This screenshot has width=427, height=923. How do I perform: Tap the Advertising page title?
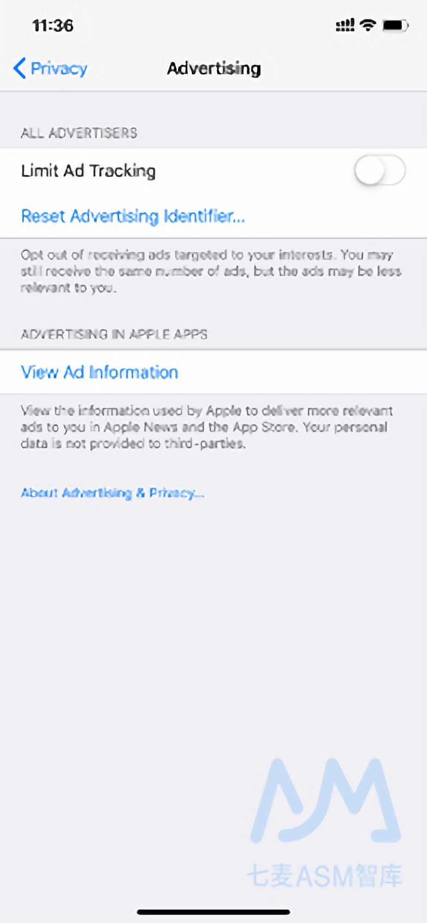point(214,68)
